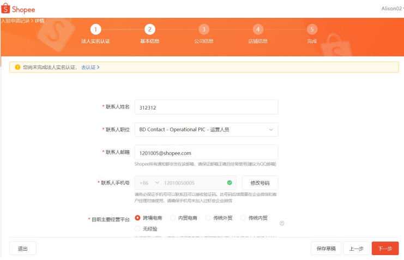Click the 下一步 button
The width and height of the screenshot is (404, 260).
[385, 249]
